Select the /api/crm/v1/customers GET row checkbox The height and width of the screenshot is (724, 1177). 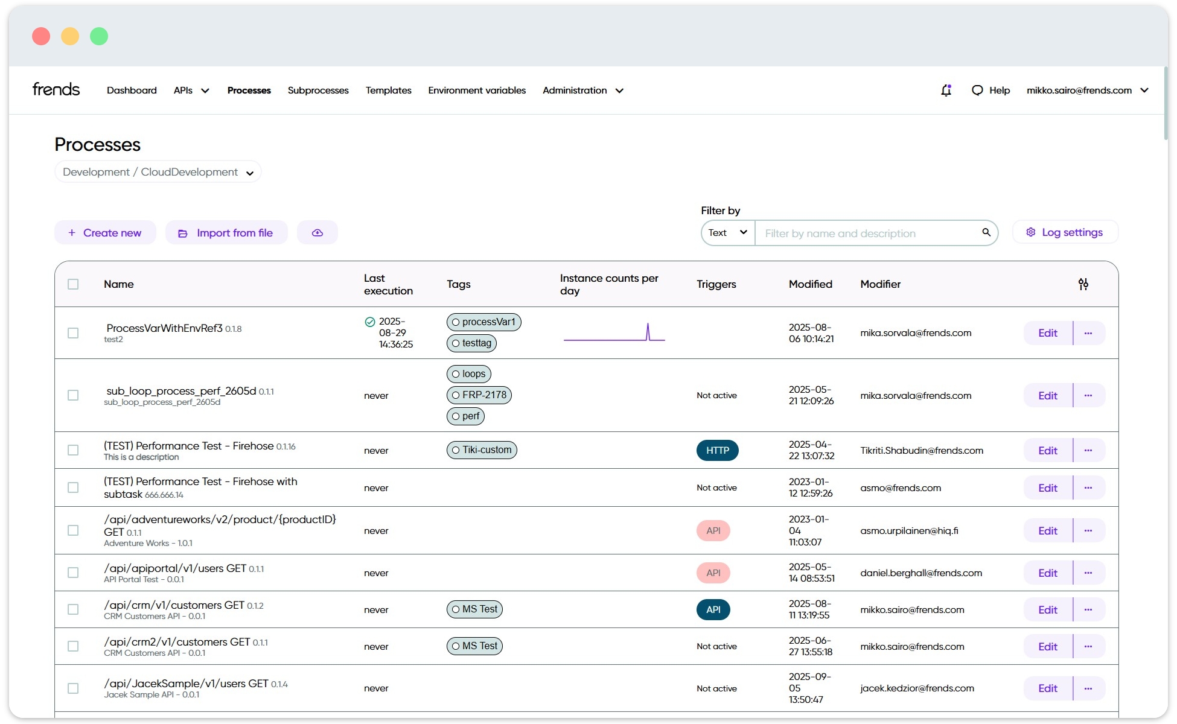(x=73, y=609)
